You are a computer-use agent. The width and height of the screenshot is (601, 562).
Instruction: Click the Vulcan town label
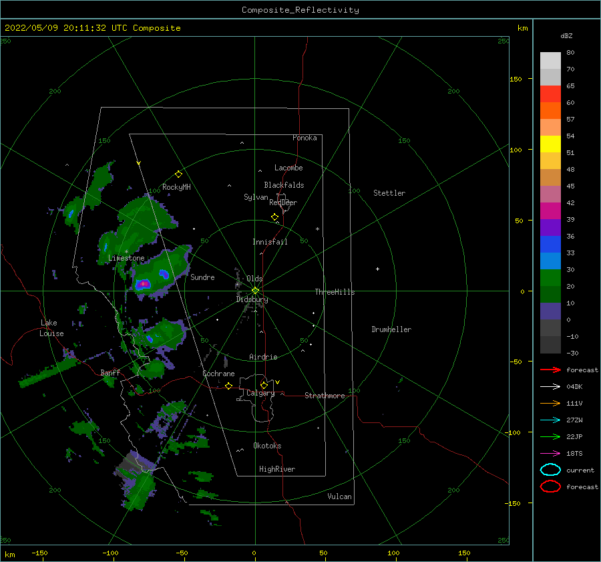click(x=340, y=497)
